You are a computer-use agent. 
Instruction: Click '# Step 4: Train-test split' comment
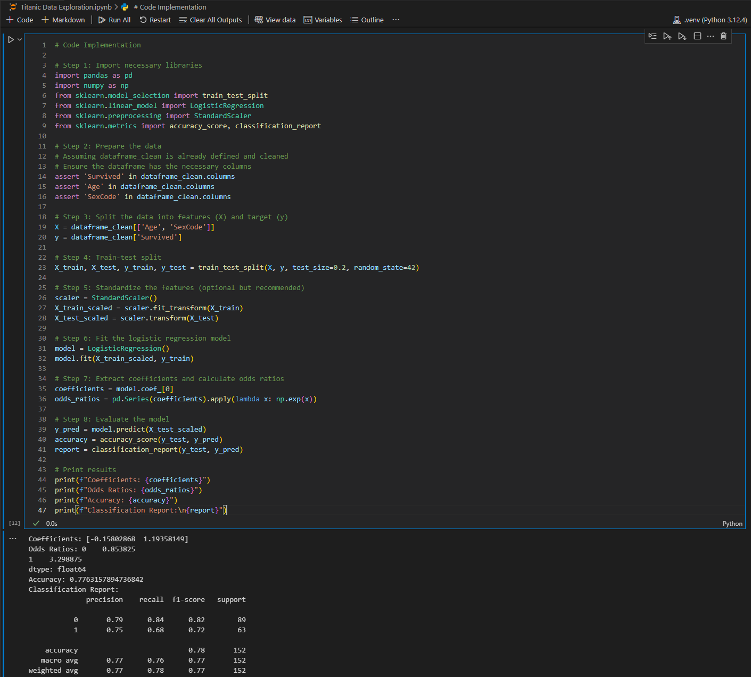108,258
